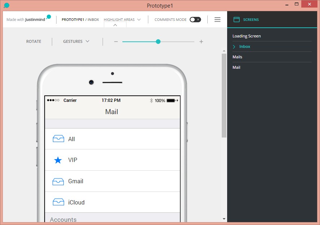Screen dimensions: 320x225
Task: Click the 100% battery text
Action: [x=160, y=100]
